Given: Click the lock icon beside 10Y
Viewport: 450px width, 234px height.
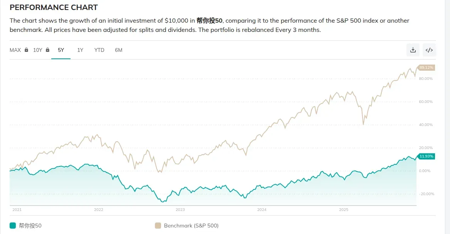Looking at the screenshot, I should (47, 50).
